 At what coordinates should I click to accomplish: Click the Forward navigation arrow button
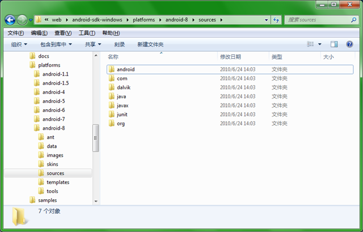22,20
